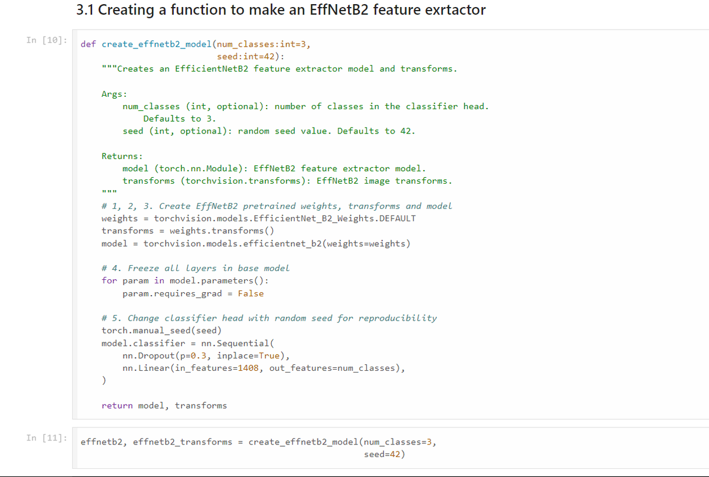Click the 'nn.Dropout(p=0.3, inplace=True),' line
This screenshot has height=477, width=709.
[x=206, y=355]
